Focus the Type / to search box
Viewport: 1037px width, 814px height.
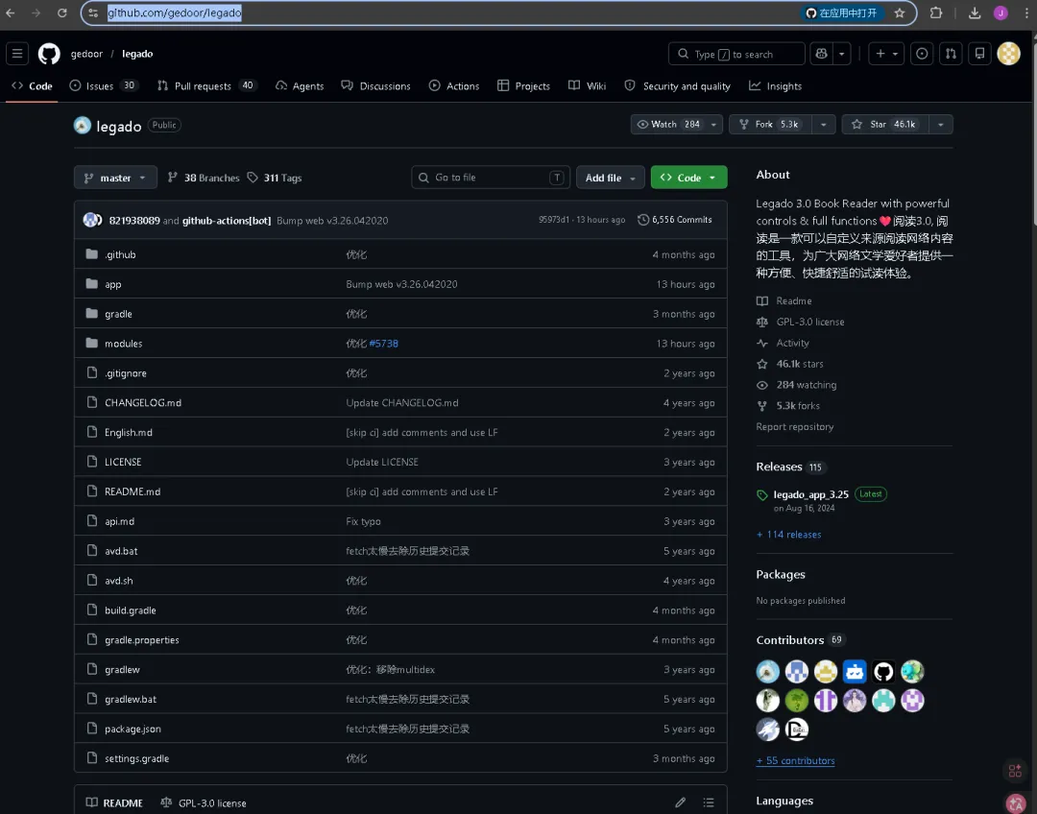pos(736,54)
